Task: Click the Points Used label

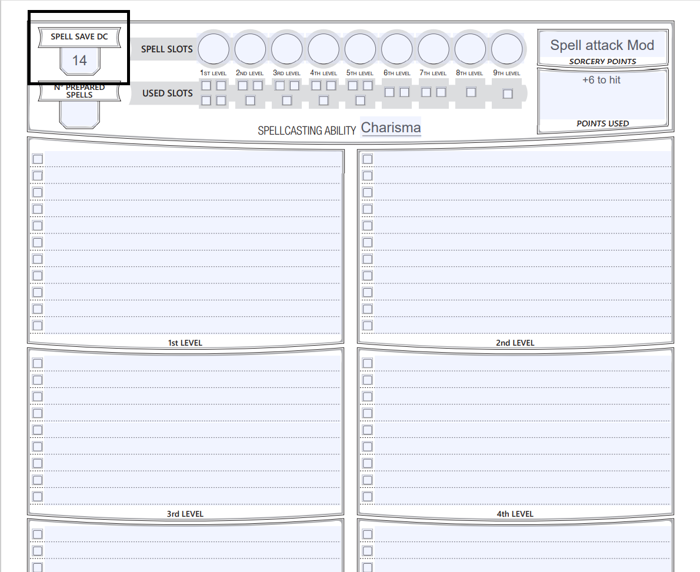Action: pos(602,123)
